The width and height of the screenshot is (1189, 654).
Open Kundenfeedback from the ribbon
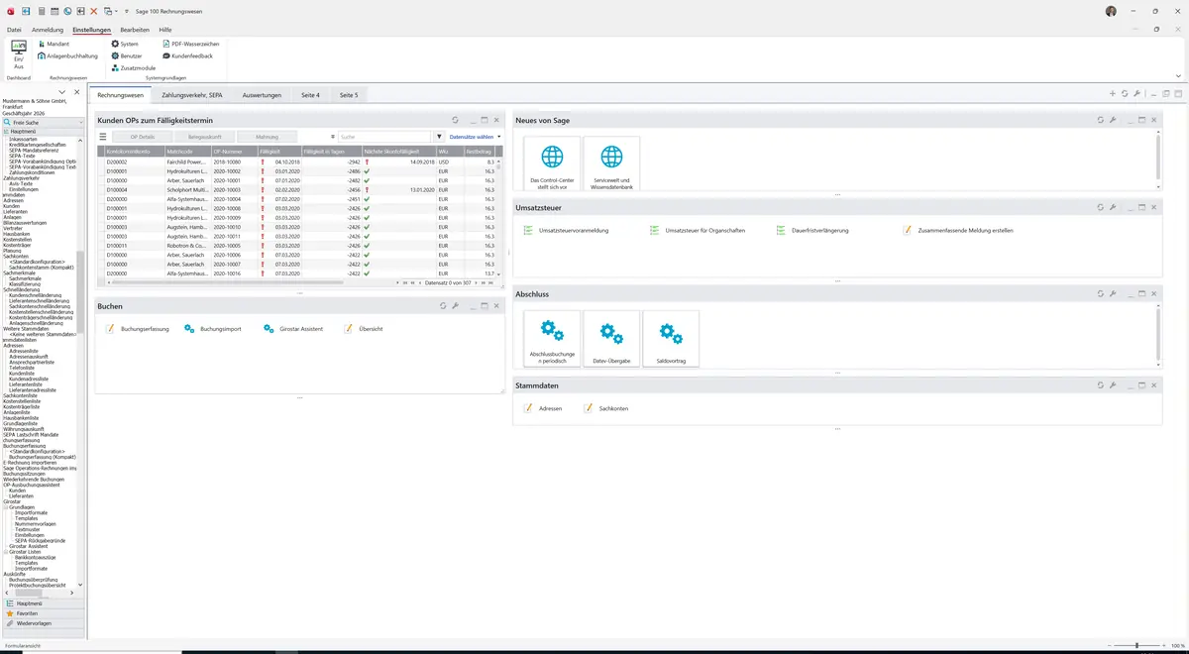pos(188,56)
